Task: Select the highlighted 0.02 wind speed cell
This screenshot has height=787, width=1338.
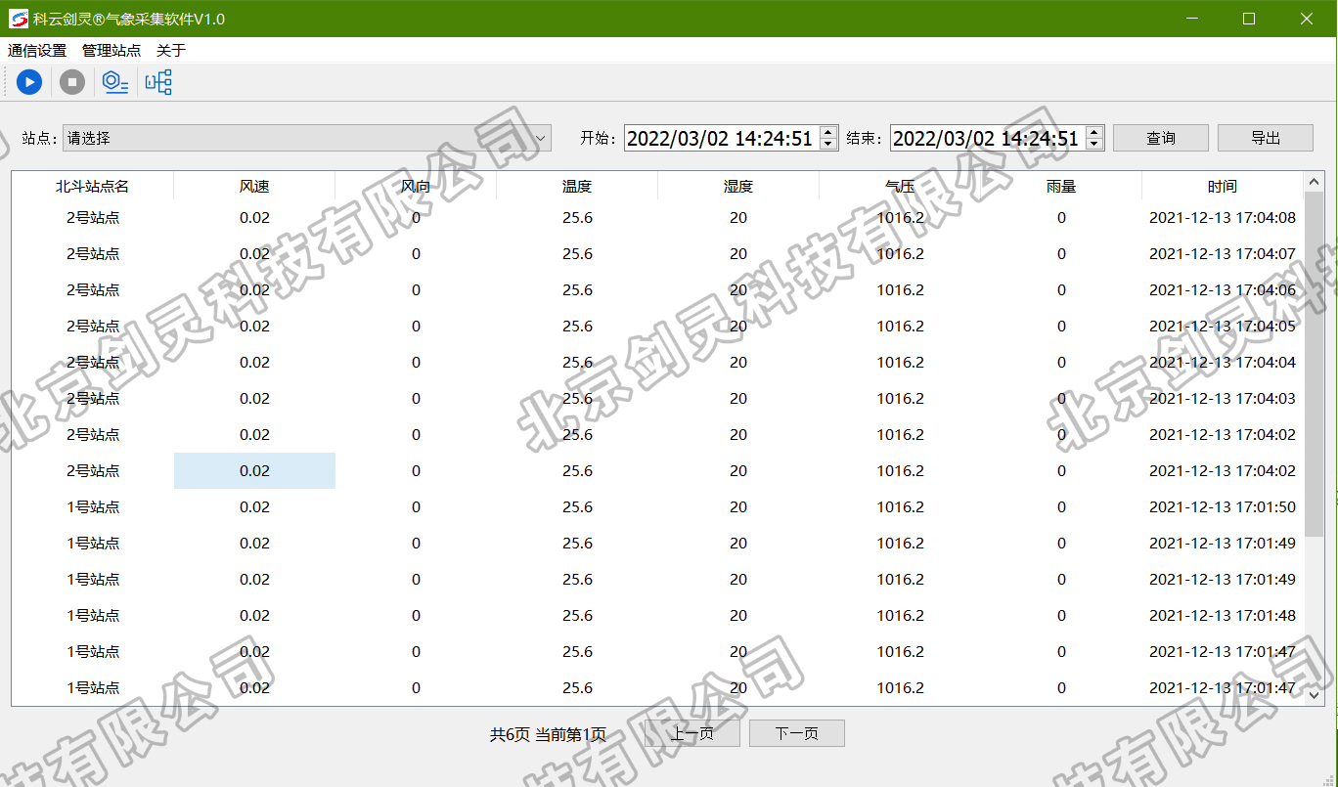Action: coord(254,470)
